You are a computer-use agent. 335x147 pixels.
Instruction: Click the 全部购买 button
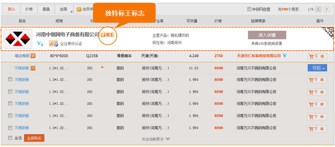tap(34, 138)
